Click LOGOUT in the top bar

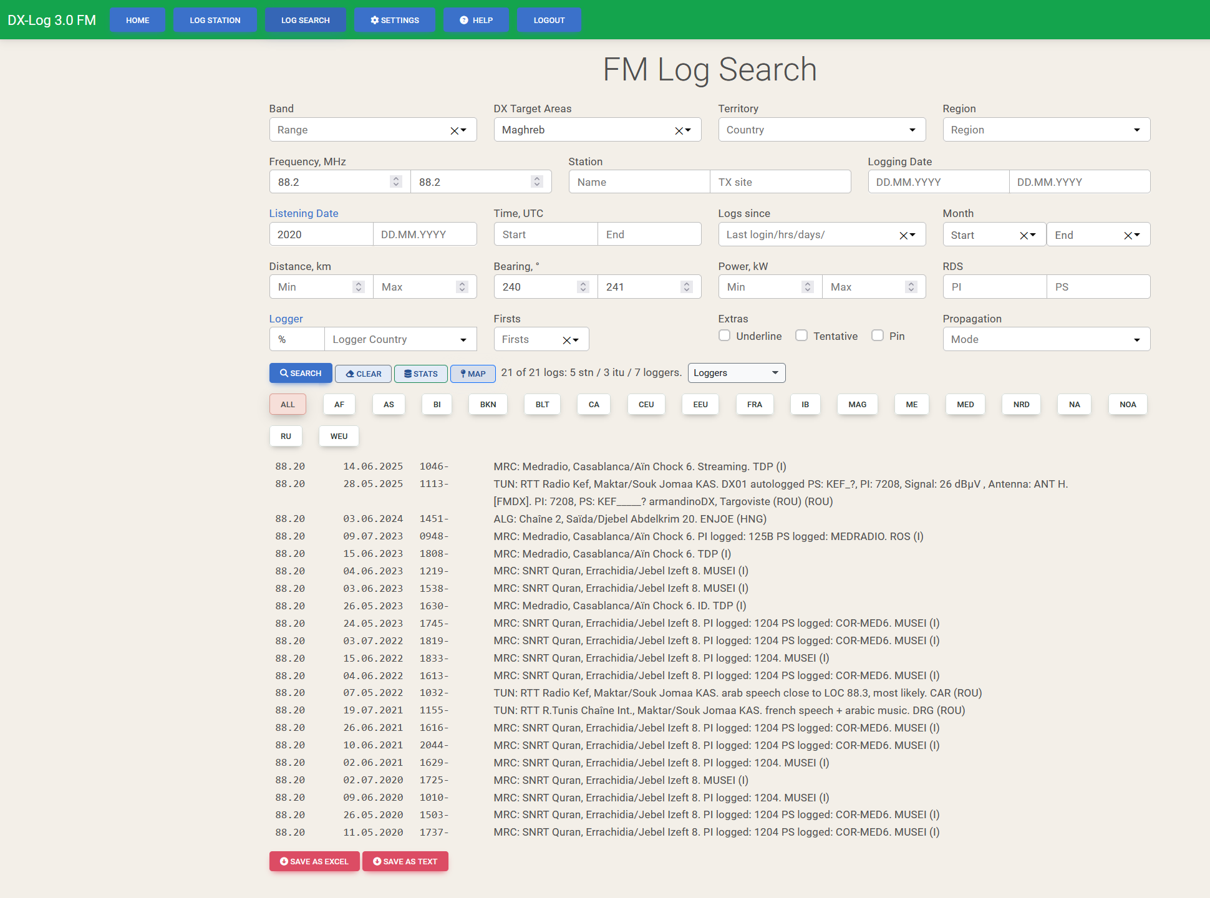coord(549,20)
